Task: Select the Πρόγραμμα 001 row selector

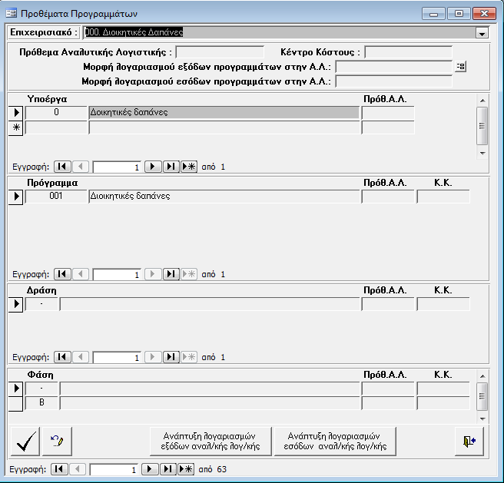Action: pos(15,197)
